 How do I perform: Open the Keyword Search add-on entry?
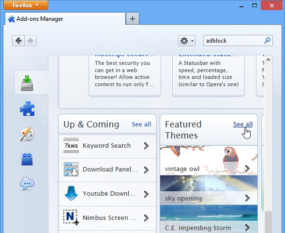[107, 146]
